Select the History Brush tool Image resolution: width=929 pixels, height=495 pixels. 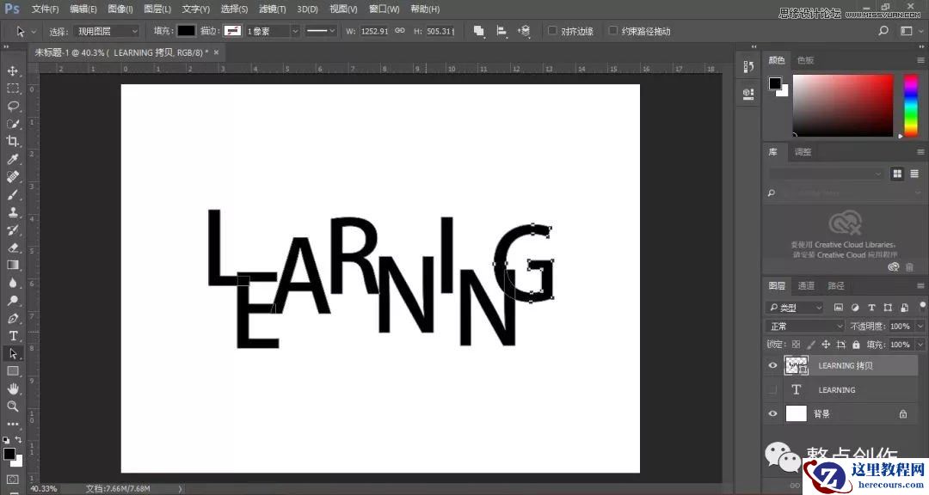pos(12,229)
